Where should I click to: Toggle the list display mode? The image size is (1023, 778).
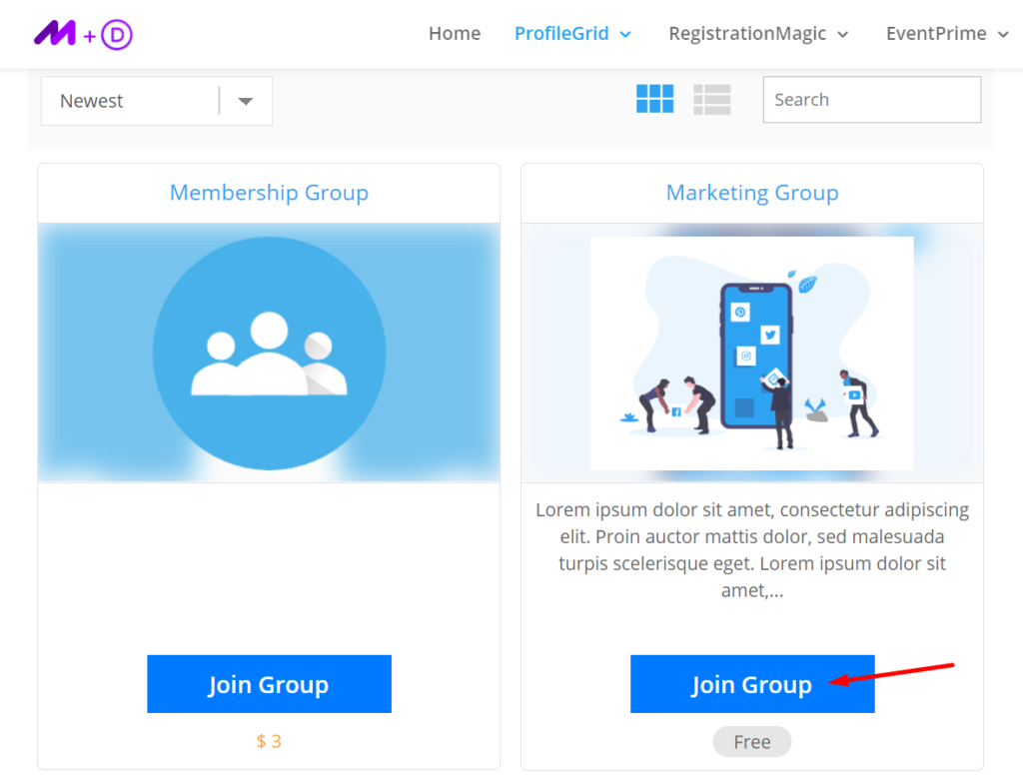click(711, 99)
